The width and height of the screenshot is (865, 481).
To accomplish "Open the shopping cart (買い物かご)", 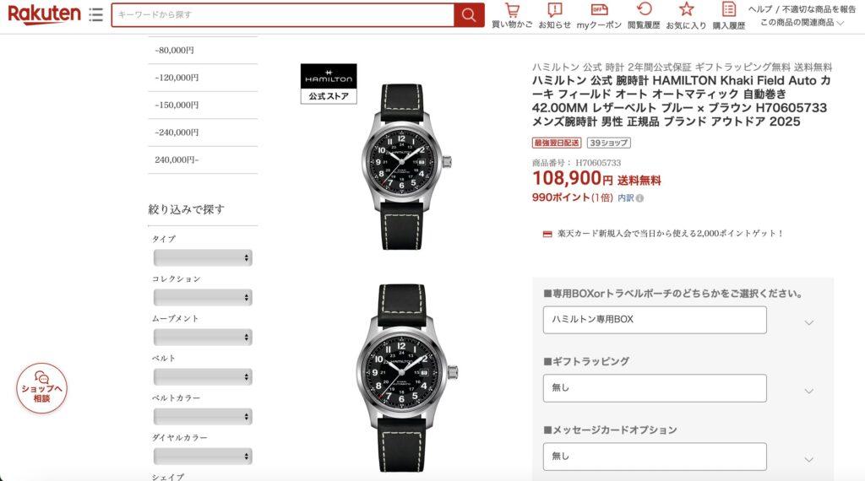I will tap(512, 15).
